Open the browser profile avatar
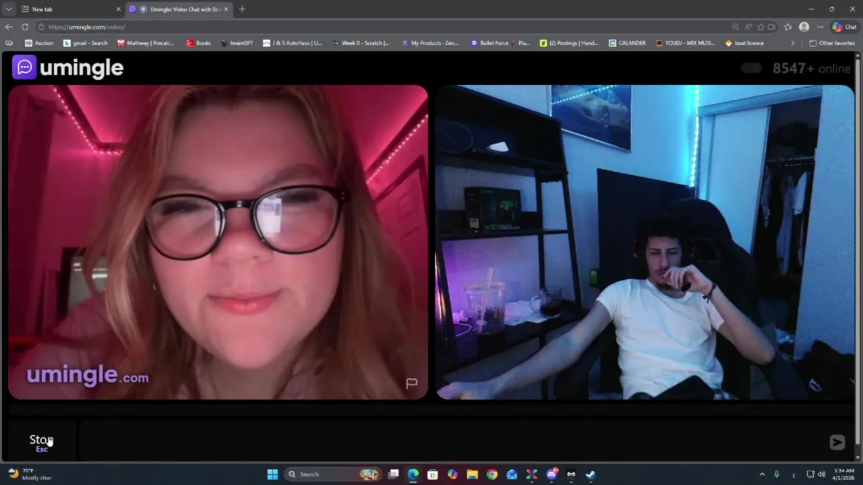Screen dimensions: 863x485 (804, 27)
